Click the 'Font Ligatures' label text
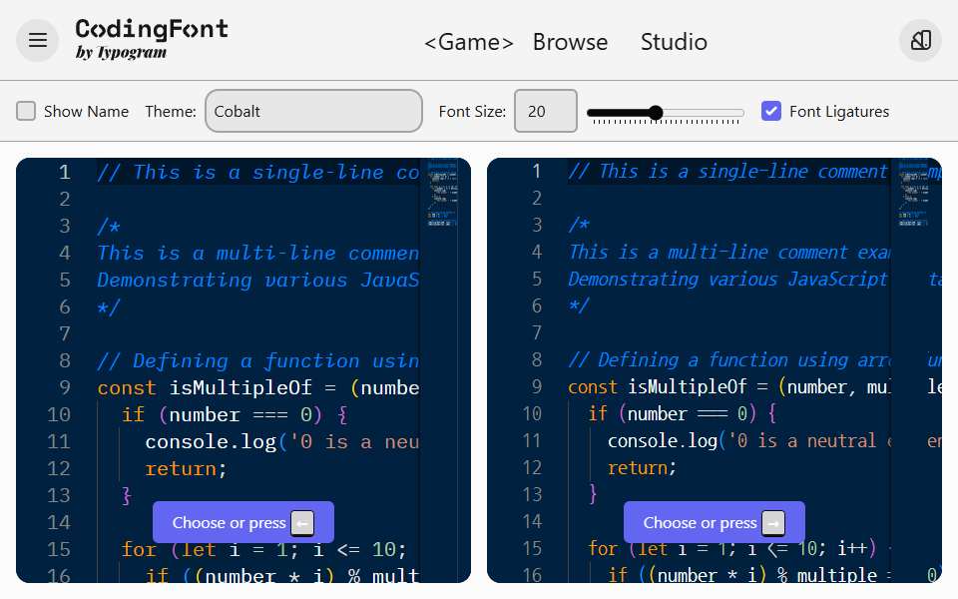Screen dimensions: 958x599 click(839, 111)
